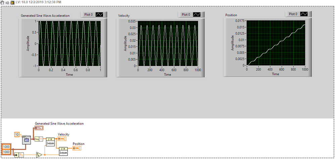This screenshot has height=159, width=335.
Task: Click the Unbundle By Name Fs node
Action: click(19, 155)
